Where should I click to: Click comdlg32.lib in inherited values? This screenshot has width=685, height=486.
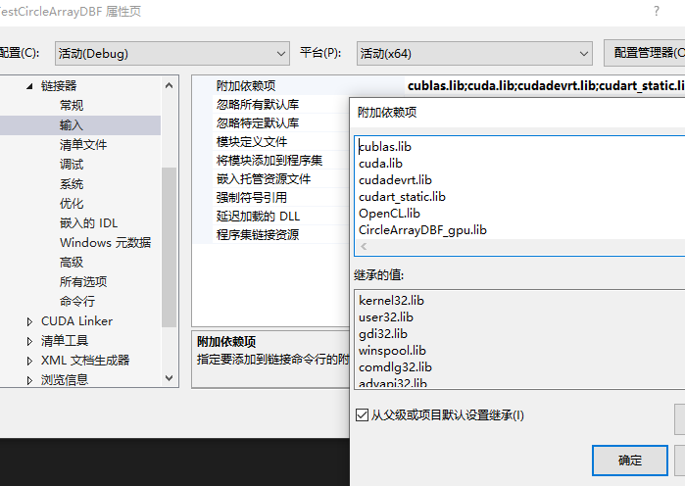[x=395, y=366]
